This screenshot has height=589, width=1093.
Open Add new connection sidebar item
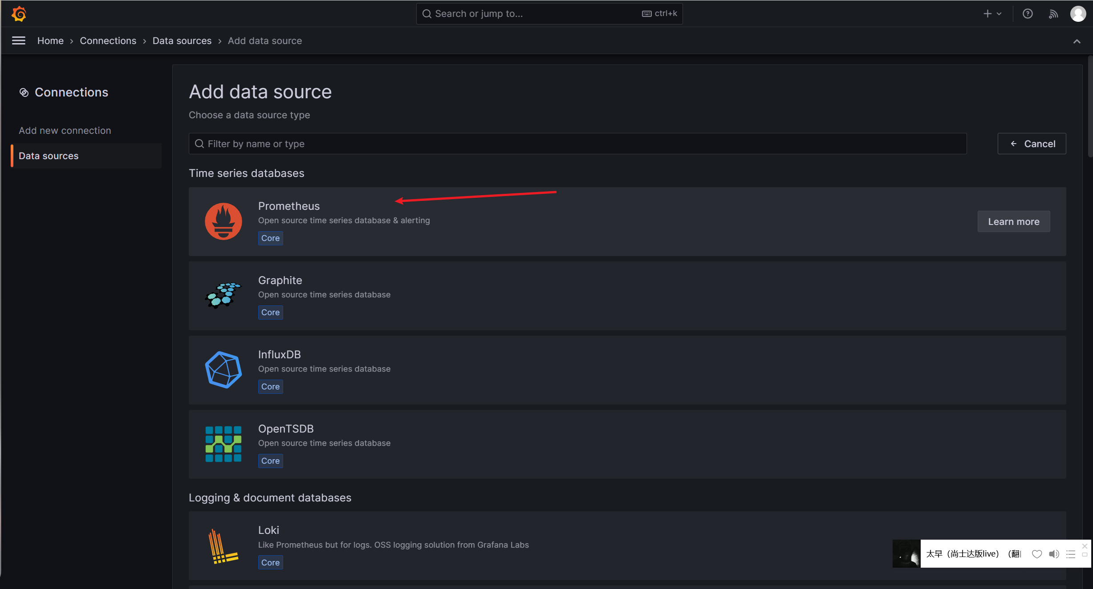(65, 130)
